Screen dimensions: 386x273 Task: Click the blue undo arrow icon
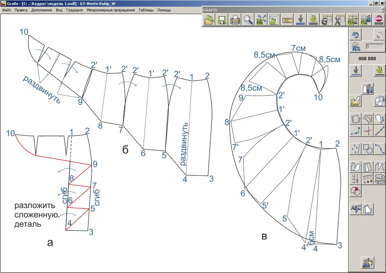point(356,35)
